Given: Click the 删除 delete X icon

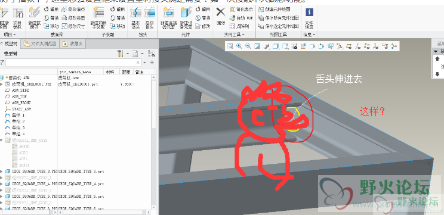Looking at the screenshot, I should [x=221, y=17].
